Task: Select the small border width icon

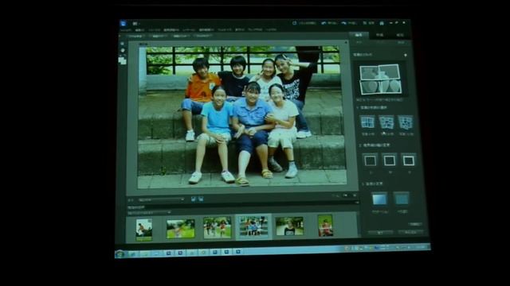Action: (370, 160)
